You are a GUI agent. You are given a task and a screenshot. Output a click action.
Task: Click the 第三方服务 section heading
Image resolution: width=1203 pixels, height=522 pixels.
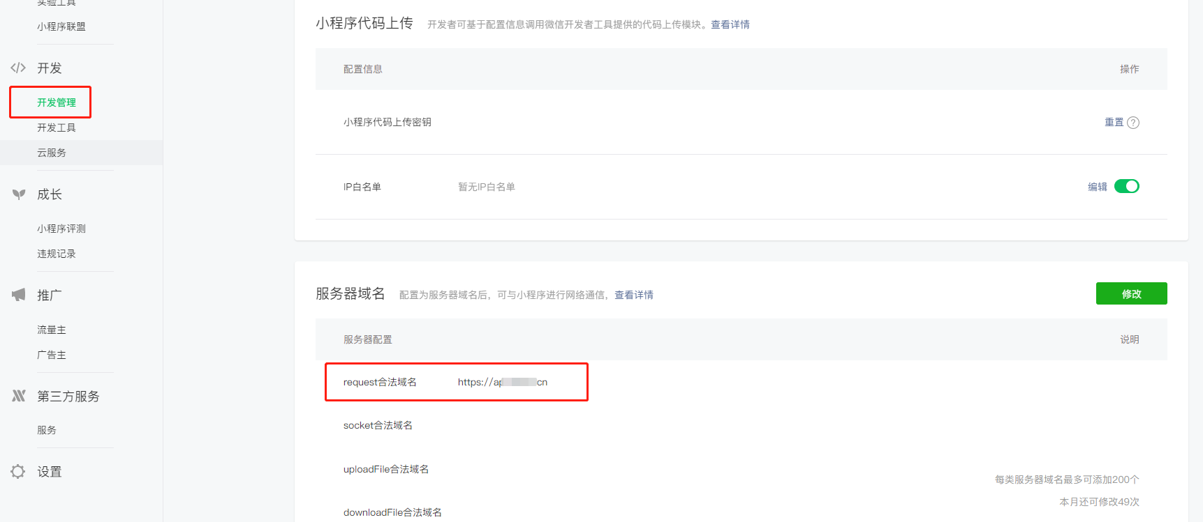click(x=68, y=396)
